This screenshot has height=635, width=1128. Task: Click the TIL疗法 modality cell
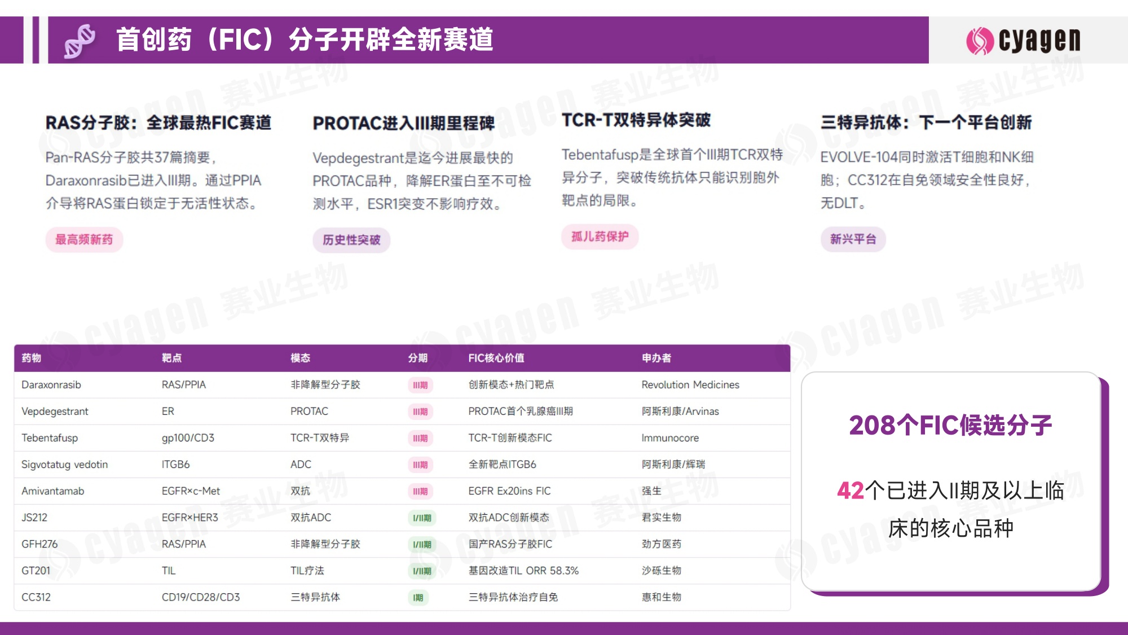click(x=307, y=571)
